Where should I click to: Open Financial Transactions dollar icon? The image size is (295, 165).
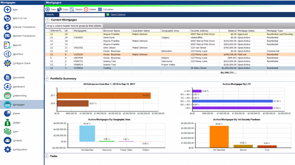(x=8, y=27)
